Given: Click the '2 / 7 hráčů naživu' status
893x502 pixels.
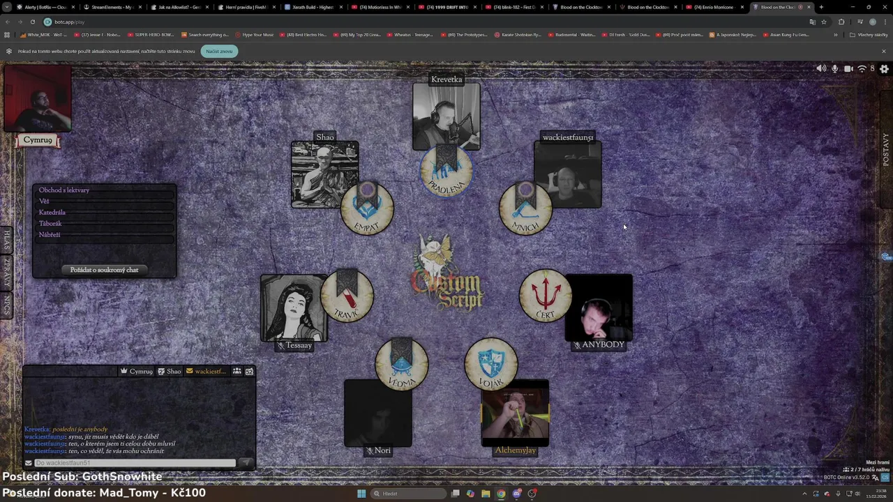Looking at the screenshot, I should pos(866,469).
